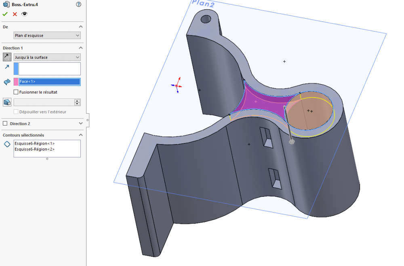
Task: Select the Face<1> selection field
Action: click(x=49, y=82)
